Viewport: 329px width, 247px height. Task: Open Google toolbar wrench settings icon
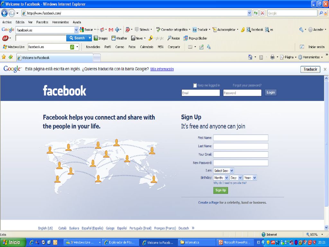[x=301, y=30]
